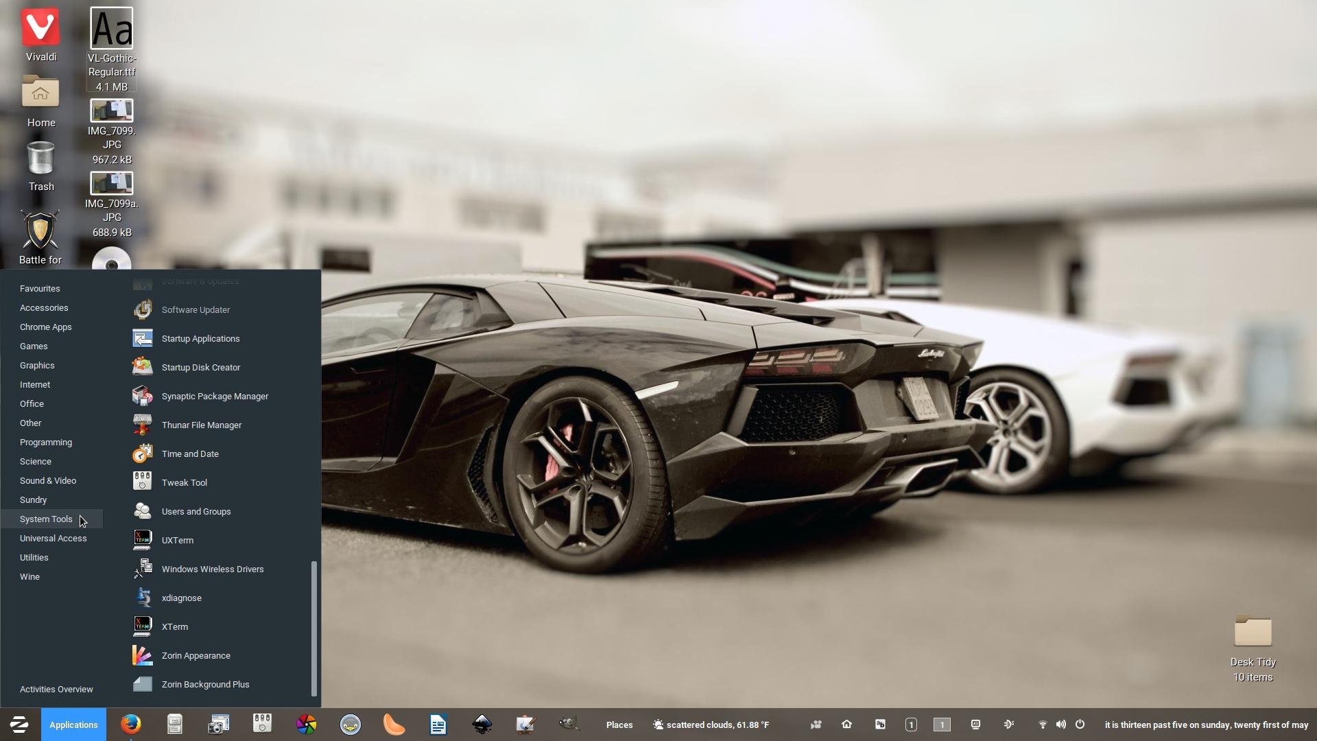
Task: Open Synaptic Package Manager
Action: [x=214, y=397]
